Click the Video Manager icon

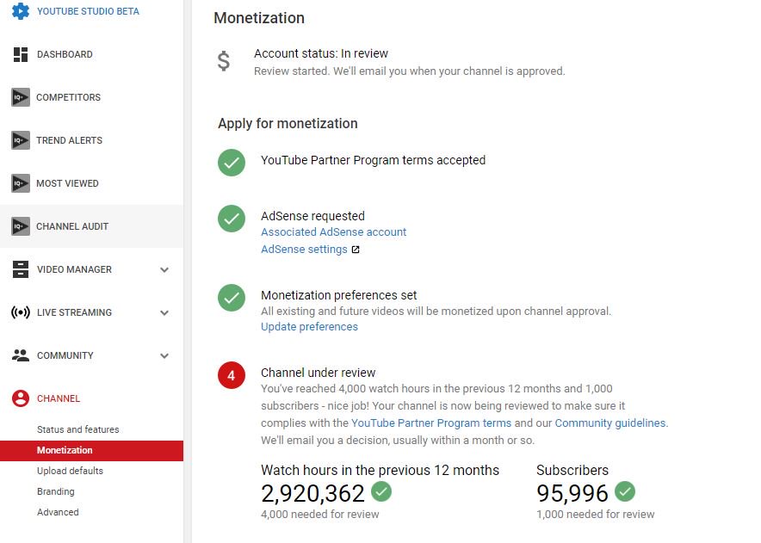[21, 269]
